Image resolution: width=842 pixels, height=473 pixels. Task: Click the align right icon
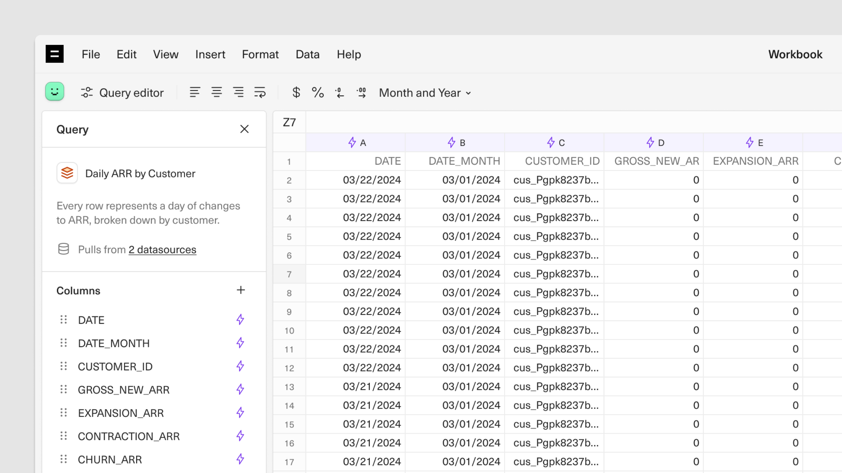click(238, 92)
